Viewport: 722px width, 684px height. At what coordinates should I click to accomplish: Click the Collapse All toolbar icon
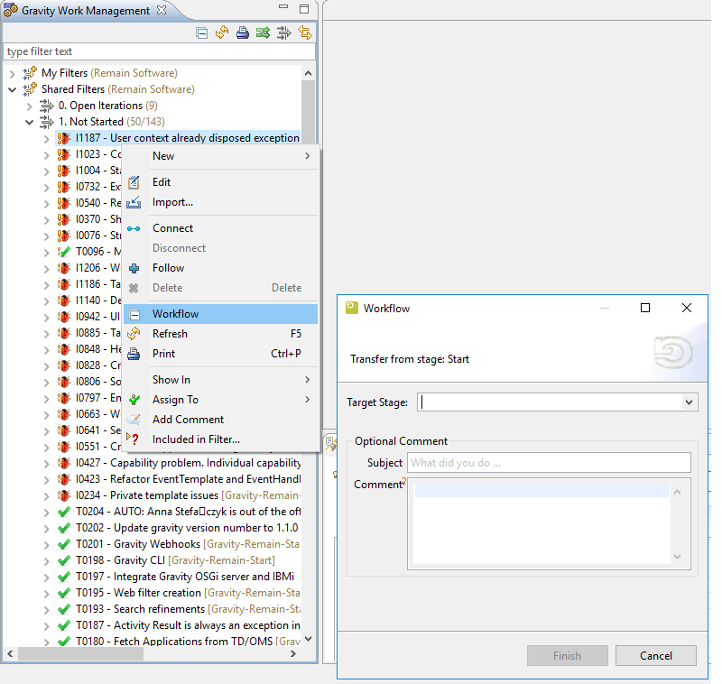coord(202,33)
